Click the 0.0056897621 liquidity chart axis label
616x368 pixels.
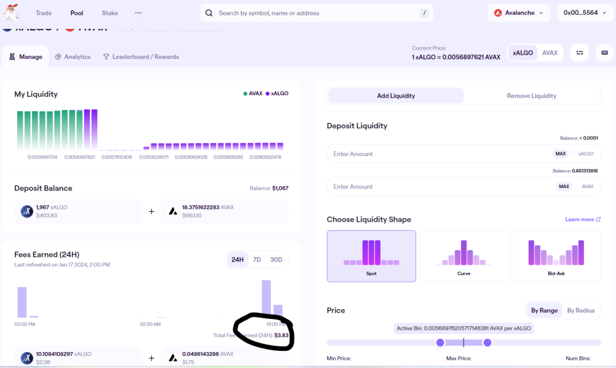point(79,157)
